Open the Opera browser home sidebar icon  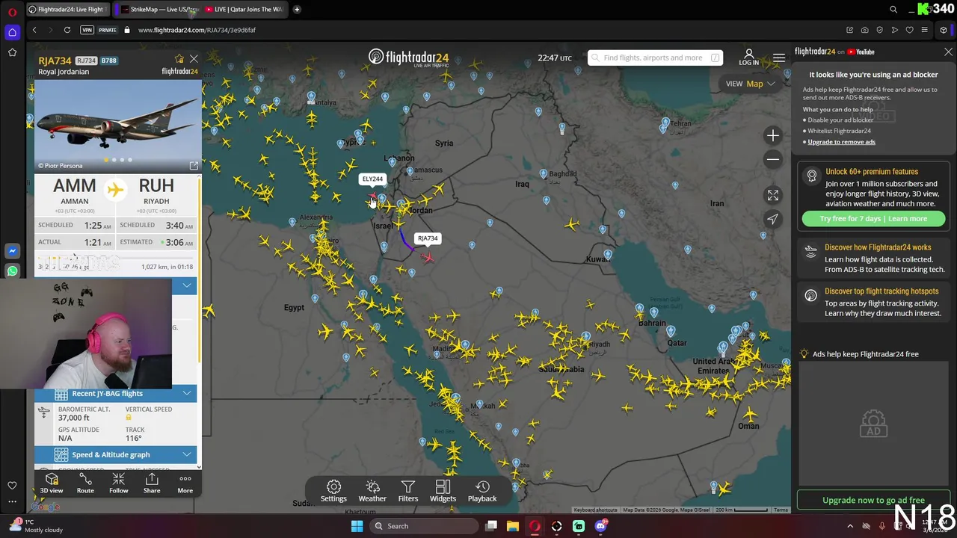(12, 32)
